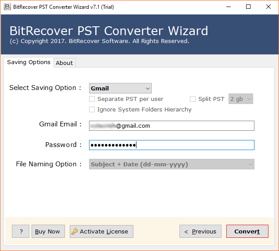This screenshot has height=251, width=279.
Task: Switch to the Saving Options tab
Action: point(29,62)
